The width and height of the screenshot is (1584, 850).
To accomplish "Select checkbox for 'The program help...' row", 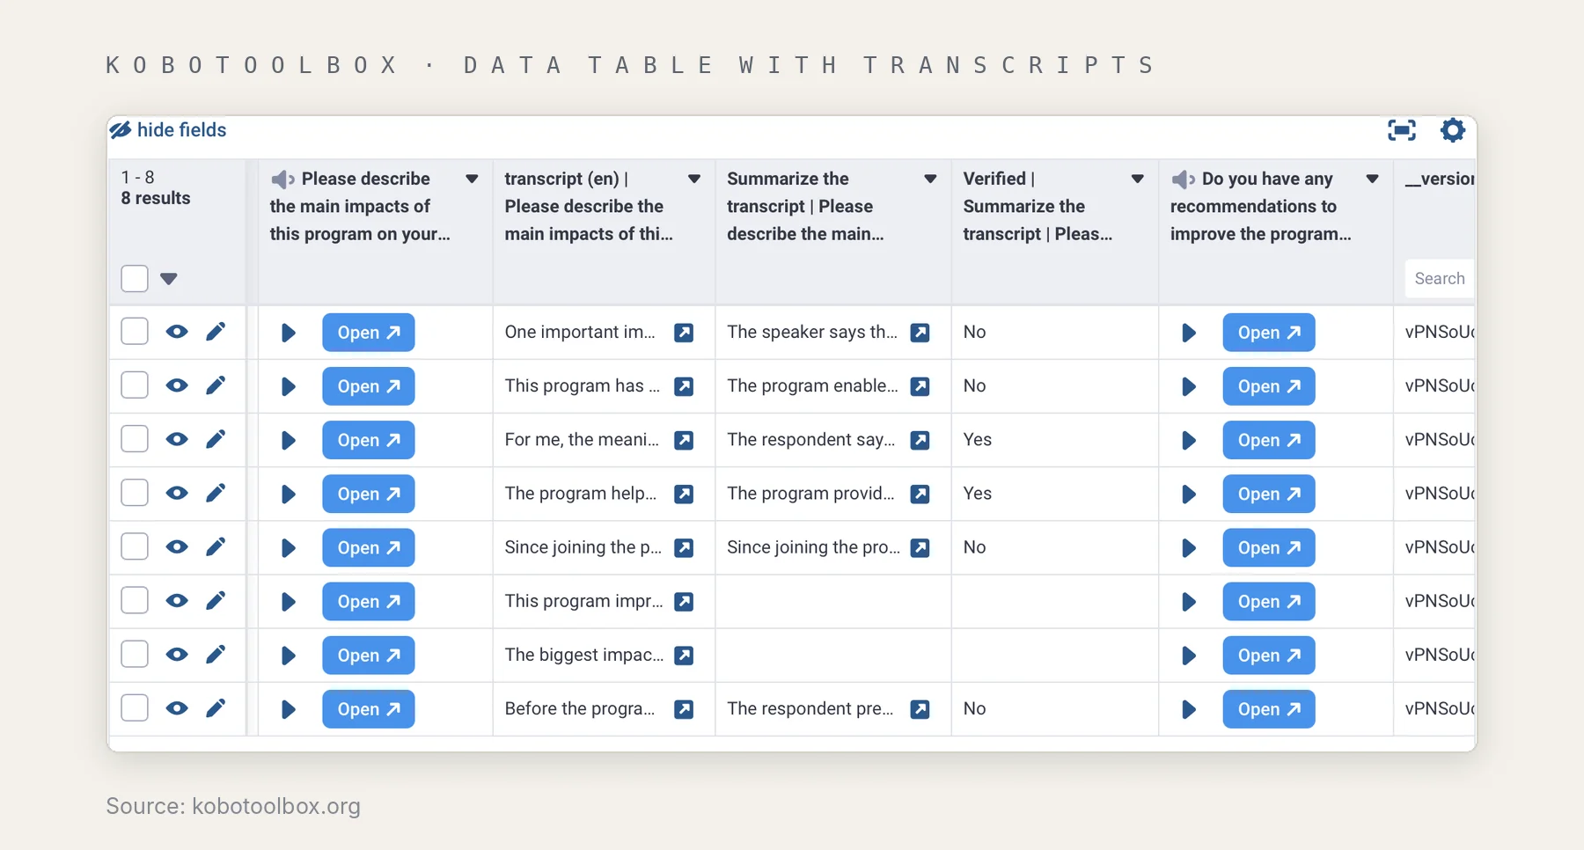I will (x=135, y=493).
